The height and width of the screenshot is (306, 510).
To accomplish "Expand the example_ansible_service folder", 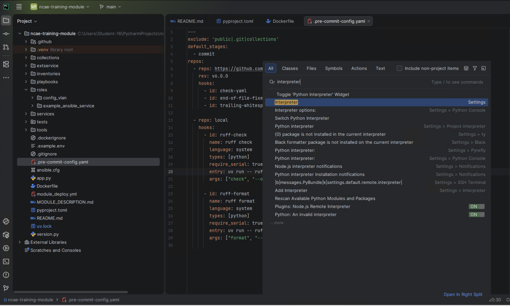I will pyautogui.click(x=32, y=106).
